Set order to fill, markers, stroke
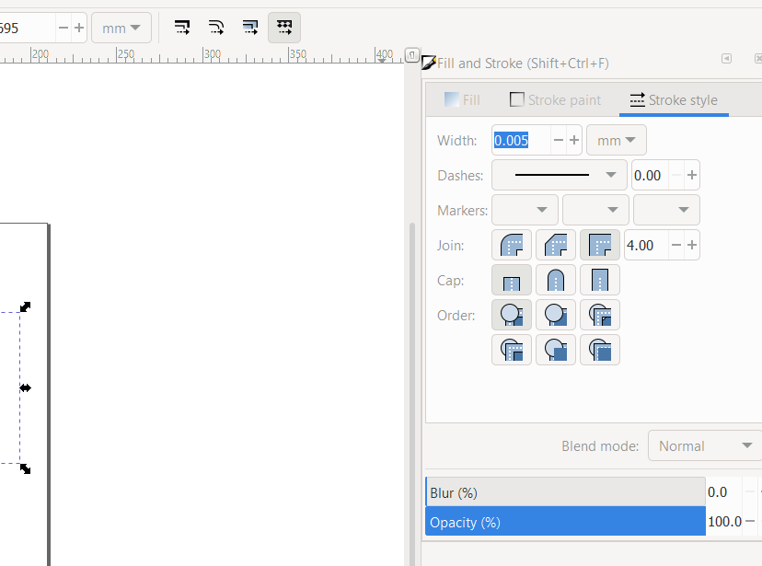 pos(600,315)
